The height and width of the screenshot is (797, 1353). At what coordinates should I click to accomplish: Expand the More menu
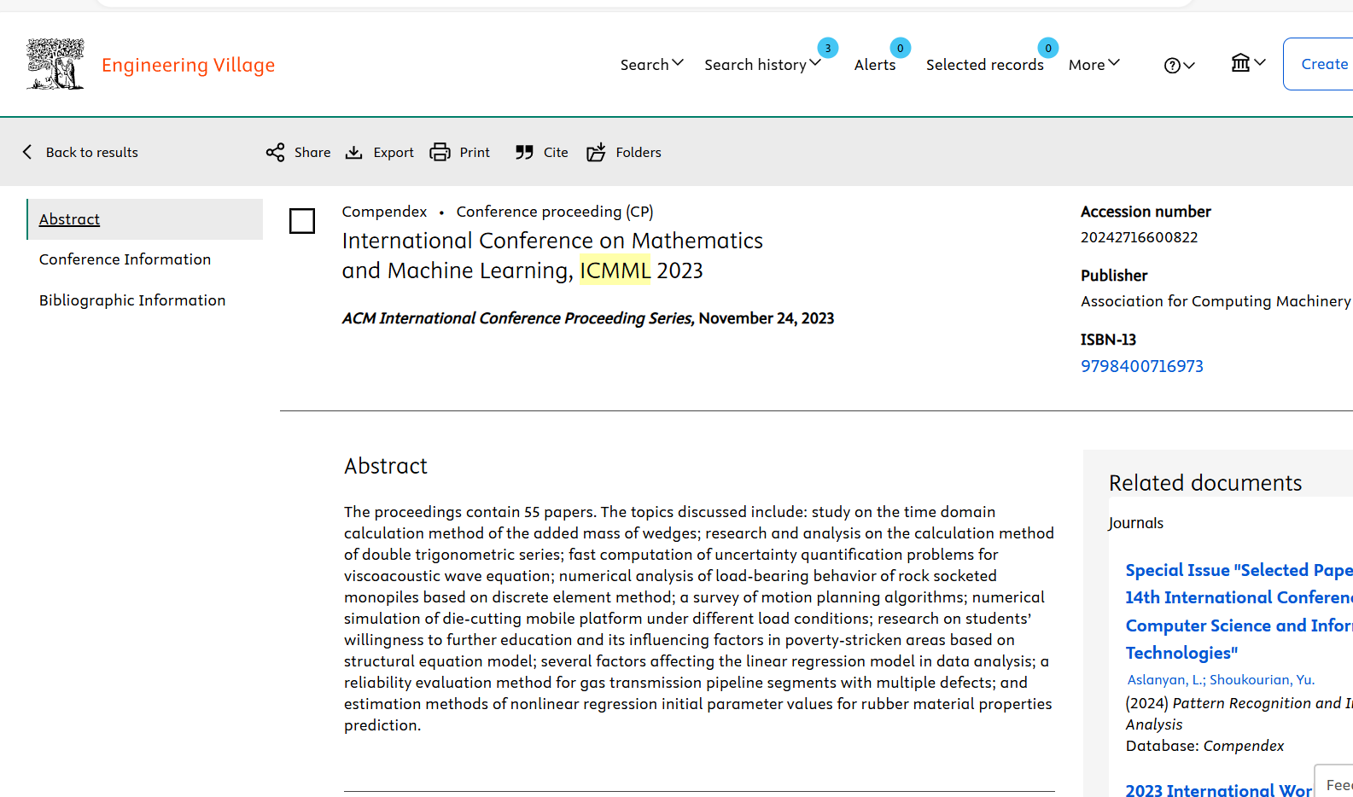click(1094, 65)
